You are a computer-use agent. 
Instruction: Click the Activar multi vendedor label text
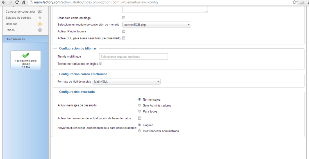97,128
